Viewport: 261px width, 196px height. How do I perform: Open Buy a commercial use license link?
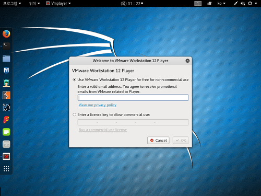coord(103,130)
